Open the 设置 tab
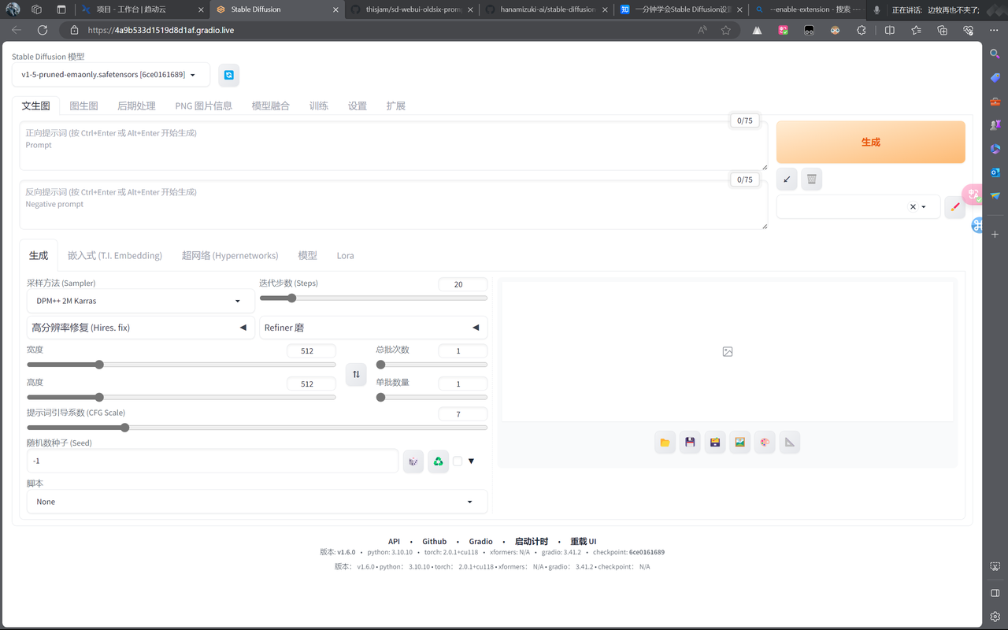Viewport: 1008px width, 630px height. [x=358, y=106]
